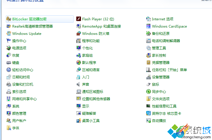212x140 pixels.
Task: Click the 恢复 icon
Action: click(x=9, y=55)
